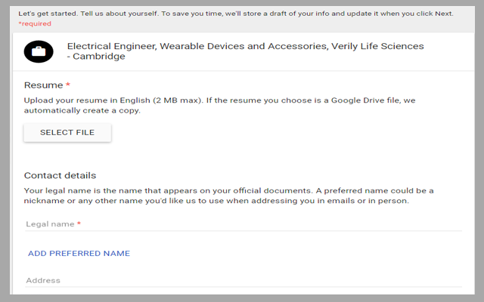Click the red asterisk beside Legal name
This screenshot has width=484, height=302.
click(x=79, y=224)
